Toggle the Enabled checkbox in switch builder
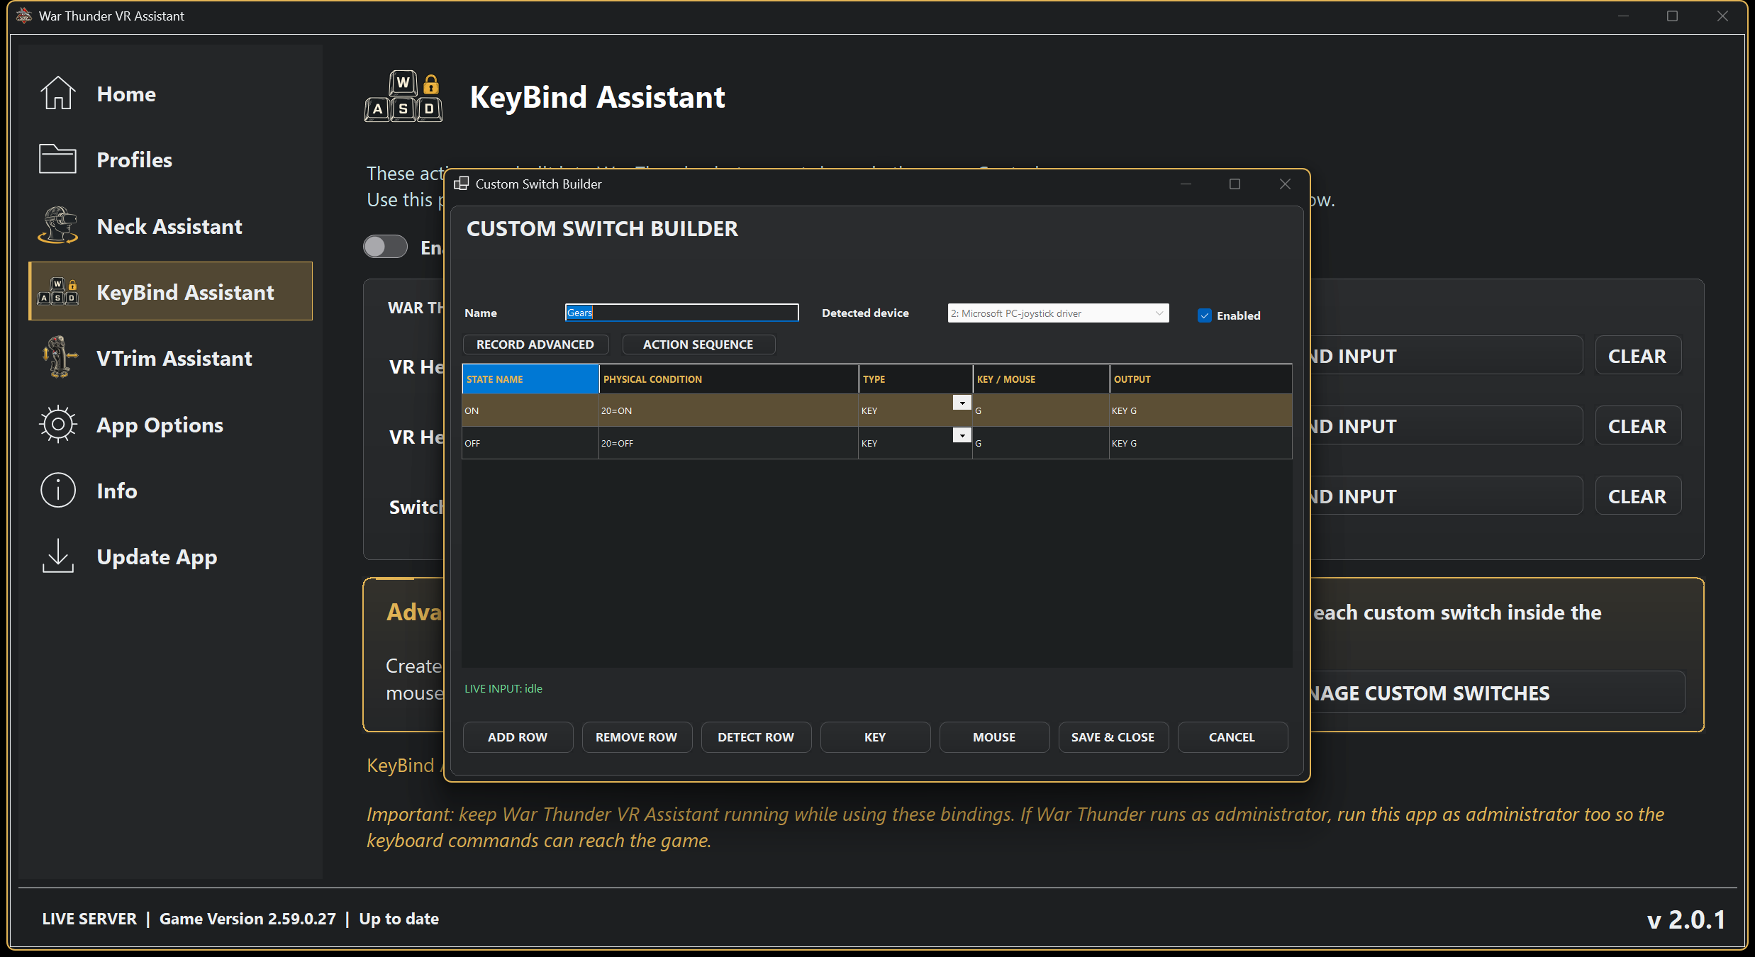 [1204, 315]
